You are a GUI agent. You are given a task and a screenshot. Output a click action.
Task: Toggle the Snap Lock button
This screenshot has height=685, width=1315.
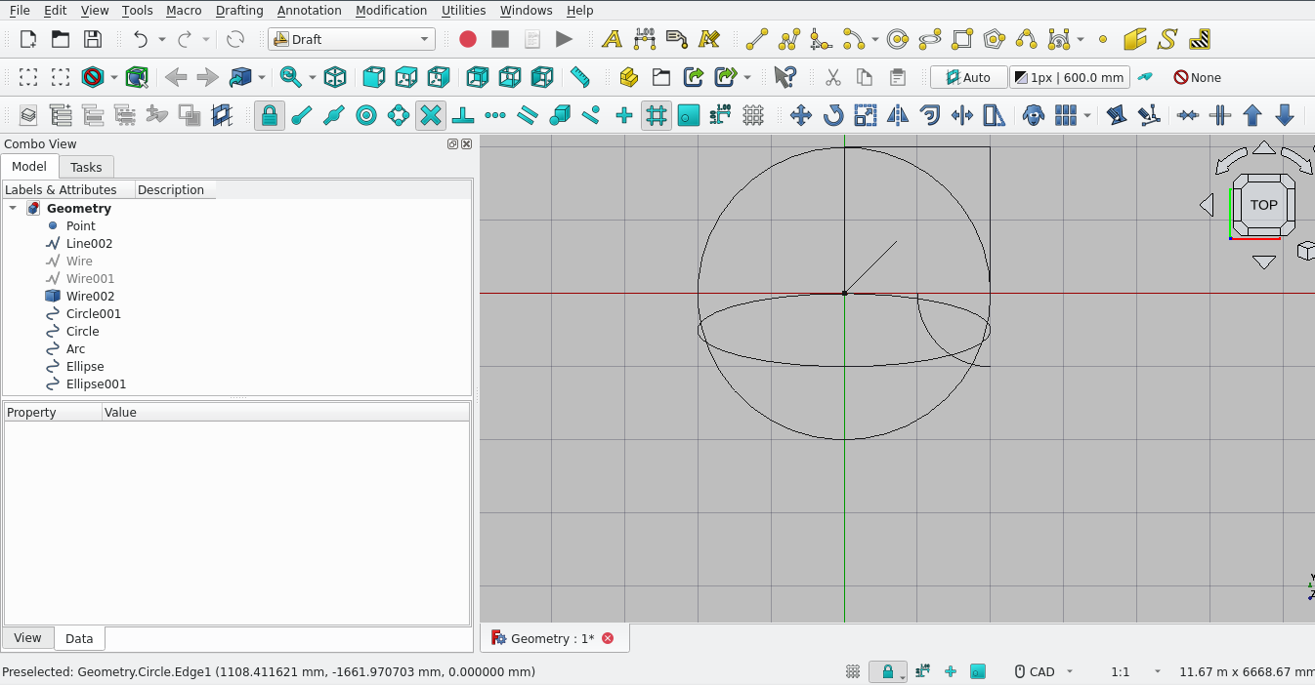[x=270, y=115]
